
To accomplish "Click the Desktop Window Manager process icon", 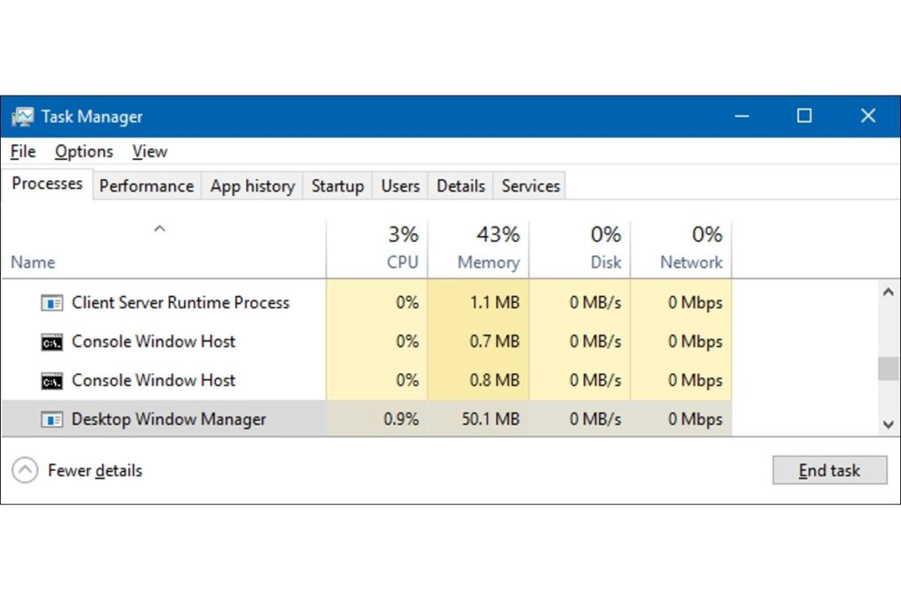I will pyautogui.click(x=52, y=420).
